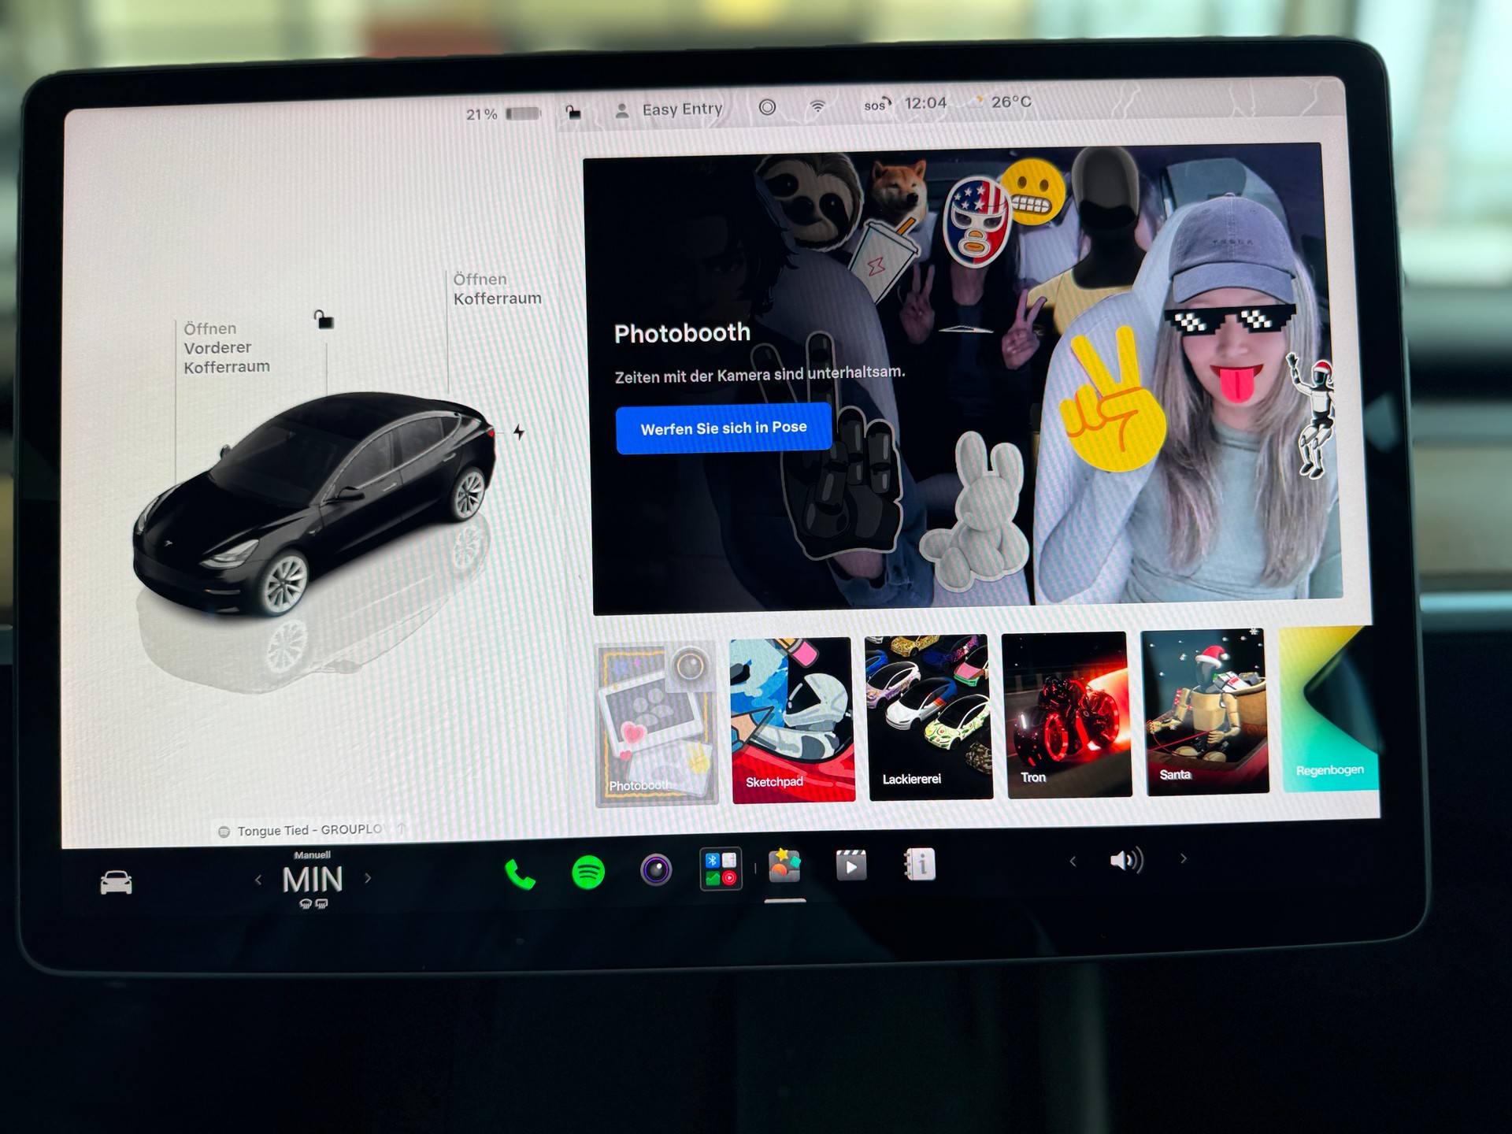The width and height of the screenshot is (1512, 1134).
Task: Tap the 26°C outside temperature
Action: point(1011,102)
